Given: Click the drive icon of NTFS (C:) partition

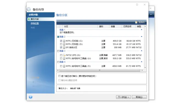Looking at the screenshot, I should [64, 41].
